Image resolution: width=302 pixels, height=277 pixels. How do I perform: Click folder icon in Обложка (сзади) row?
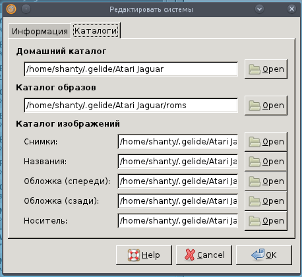pyautogui.click(x=255, y=201)
